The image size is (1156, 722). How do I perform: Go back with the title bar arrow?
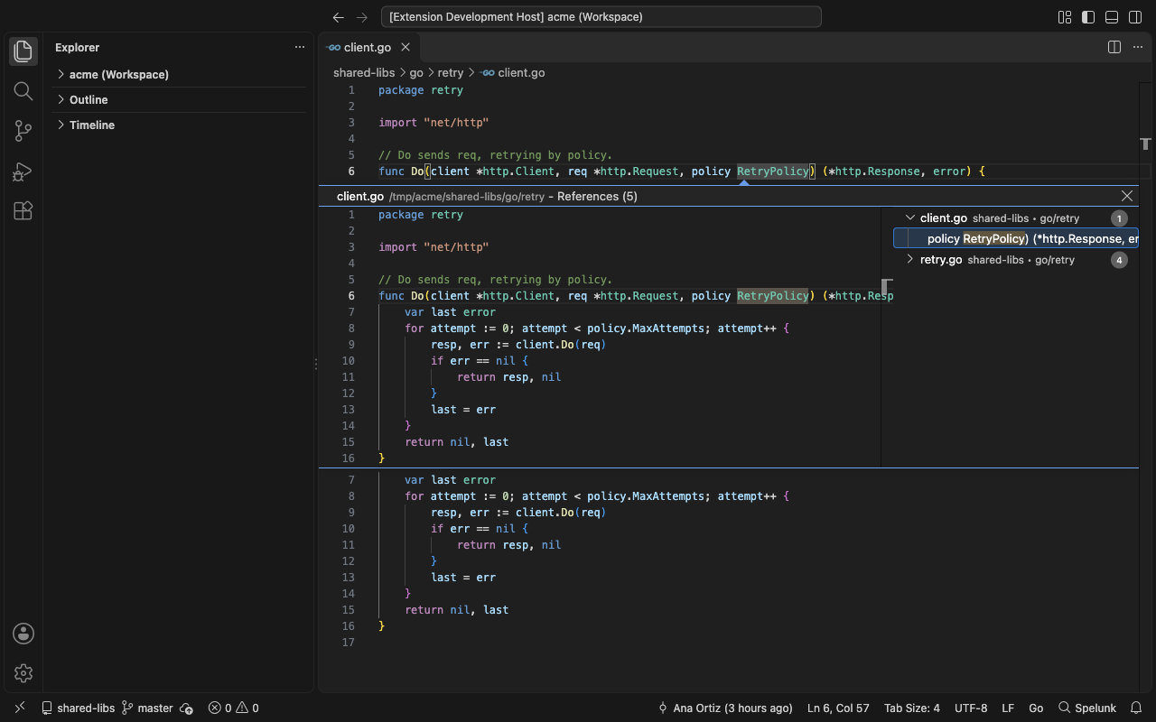tap(339, 17)
